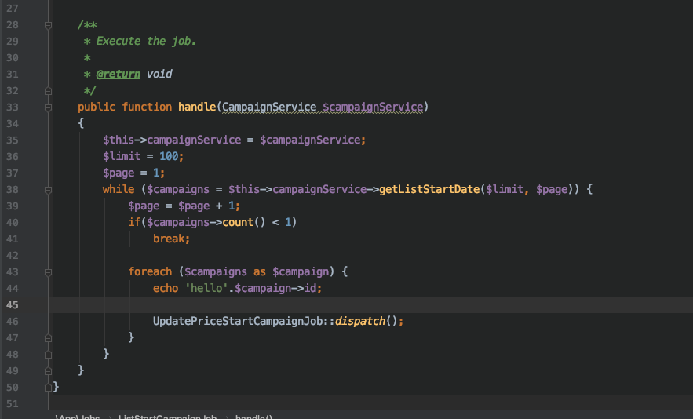Toggle the while closing fold marker at line 48
This screenshot has height=419, width=693.
point(48,355)
